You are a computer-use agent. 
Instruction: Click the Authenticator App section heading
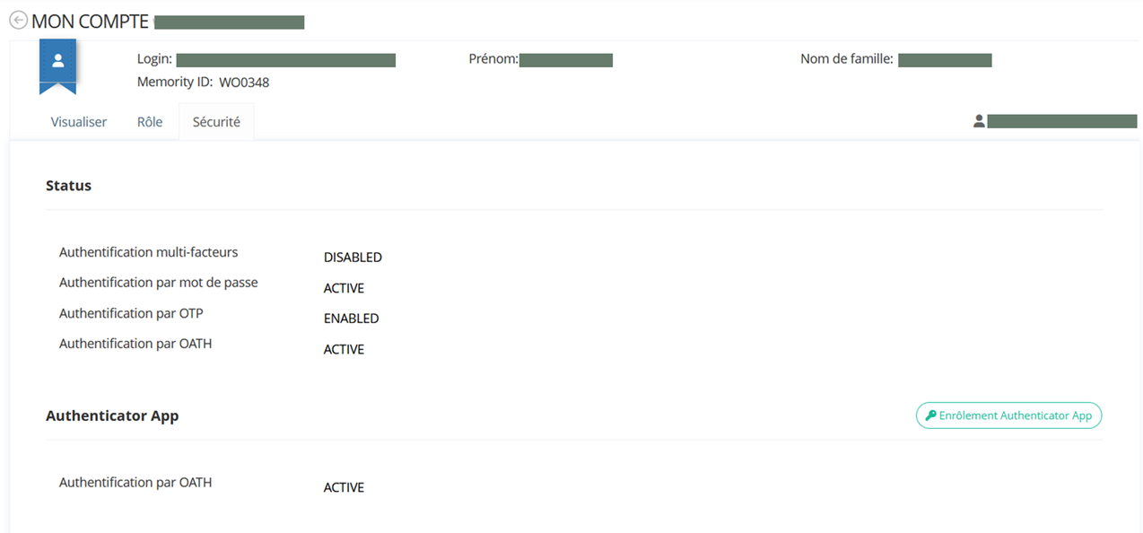click(x=112, y=416)
